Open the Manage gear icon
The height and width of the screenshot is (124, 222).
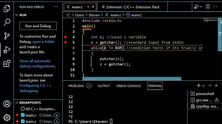pos(7,117)
